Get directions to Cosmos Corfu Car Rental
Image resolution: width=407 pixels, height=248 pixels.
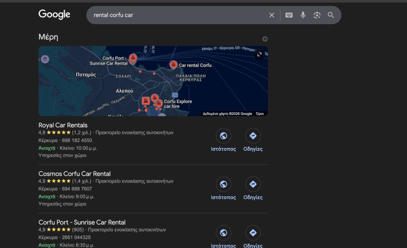point(253,185)
